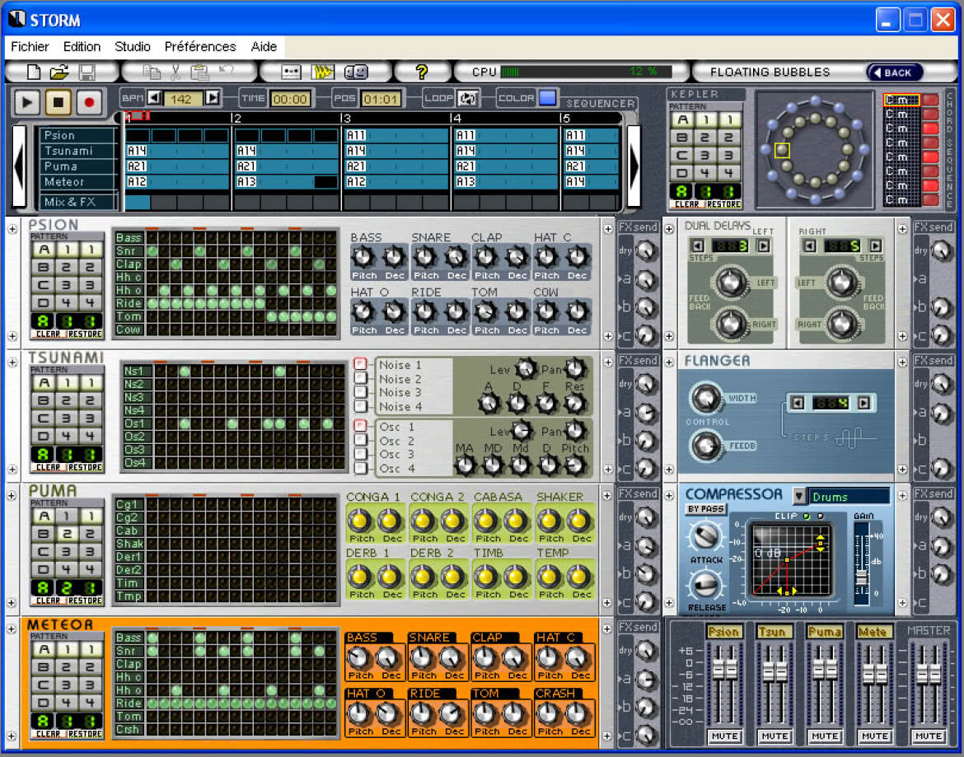Open the compressor Drums dropdown
This screenshot has height=757, width=964.
[x=798, y=496]
